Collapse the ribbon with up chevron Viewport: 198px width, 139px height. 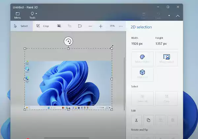178,16
